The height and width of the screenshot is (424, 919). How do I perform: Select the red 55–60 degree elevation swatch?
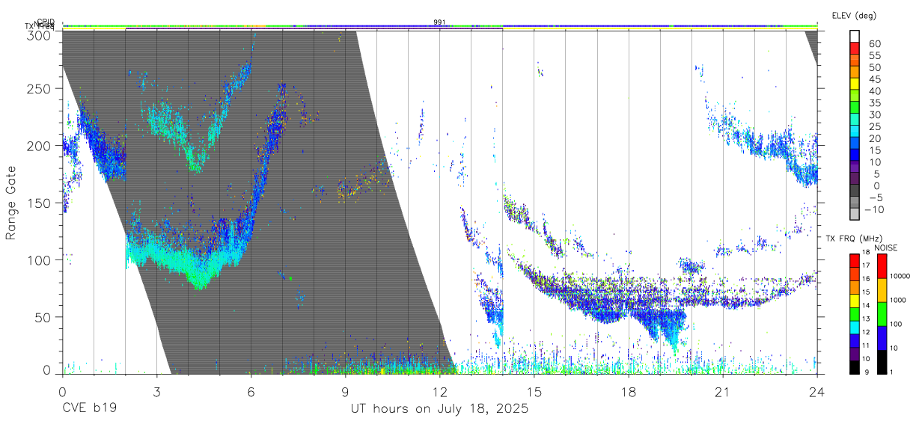855,49
